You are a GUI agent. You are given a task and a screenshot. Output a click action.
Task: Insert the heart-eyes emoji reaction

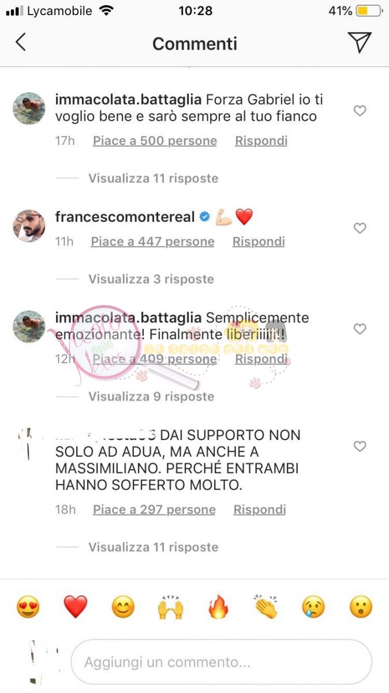(x=28, y=607)
